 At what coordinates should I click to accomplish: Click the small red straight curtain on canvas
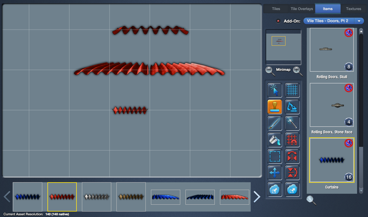point(130,110)
